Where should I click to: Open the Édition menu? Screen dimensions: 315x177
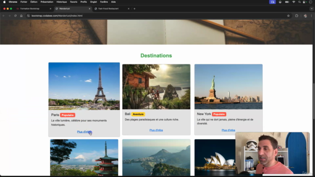[34, 2]
